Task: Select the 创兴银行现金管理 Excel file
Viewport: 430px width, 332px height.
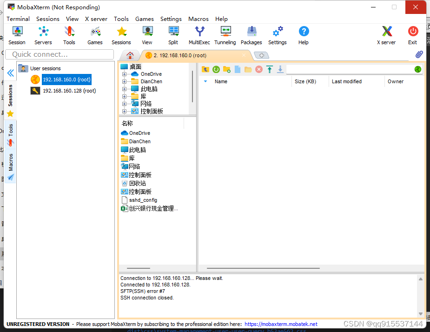Action: click(x=153, y=208)
